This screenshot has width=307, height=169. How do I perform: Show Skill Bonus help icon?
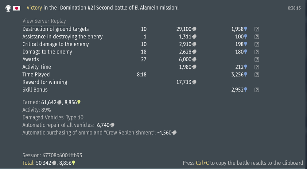(x=257, y=90)
